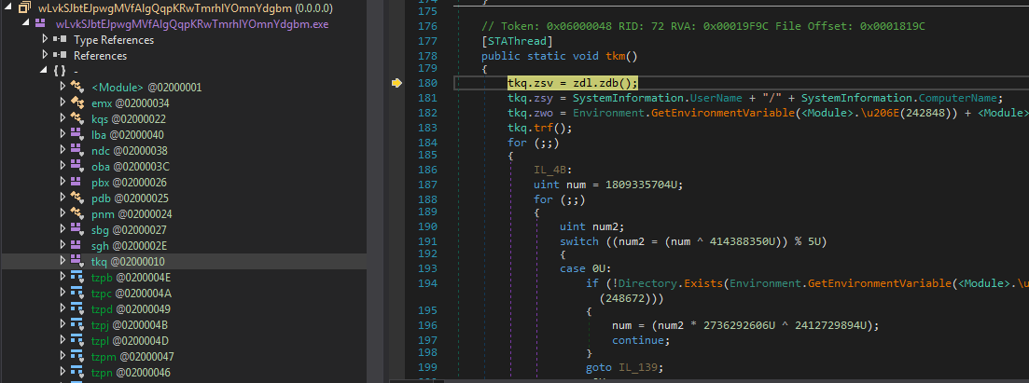Click the class icon next to tkq
This screenshot has height=383, width=1029.
coord(77,261)
